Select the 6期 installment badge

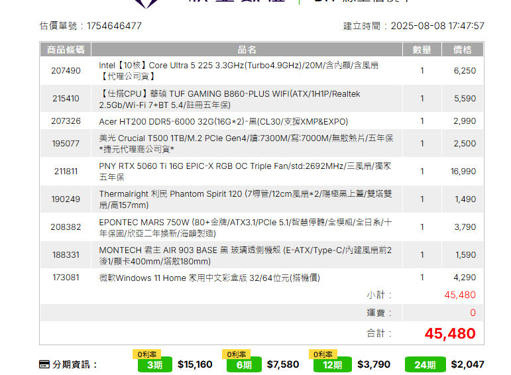click(244, 364)
